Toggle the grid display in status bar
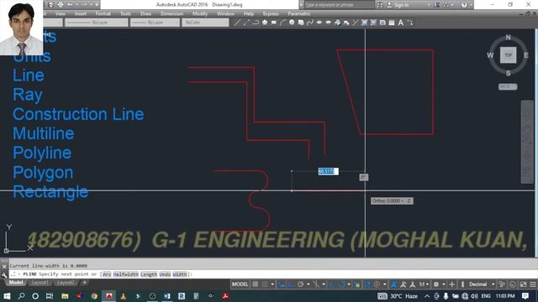 pyautogui.click(x=256, y=284)
